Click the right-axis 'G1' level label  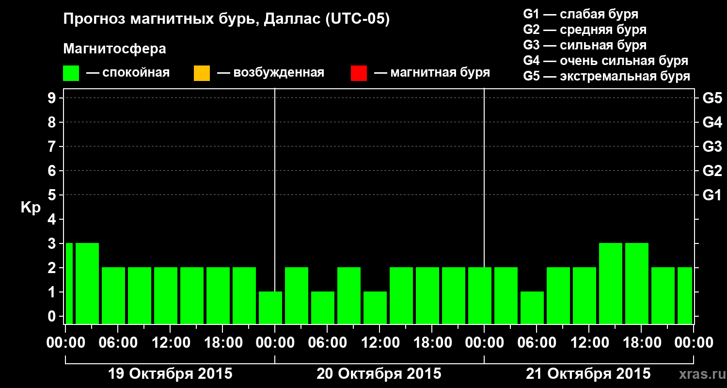[712, 195]
